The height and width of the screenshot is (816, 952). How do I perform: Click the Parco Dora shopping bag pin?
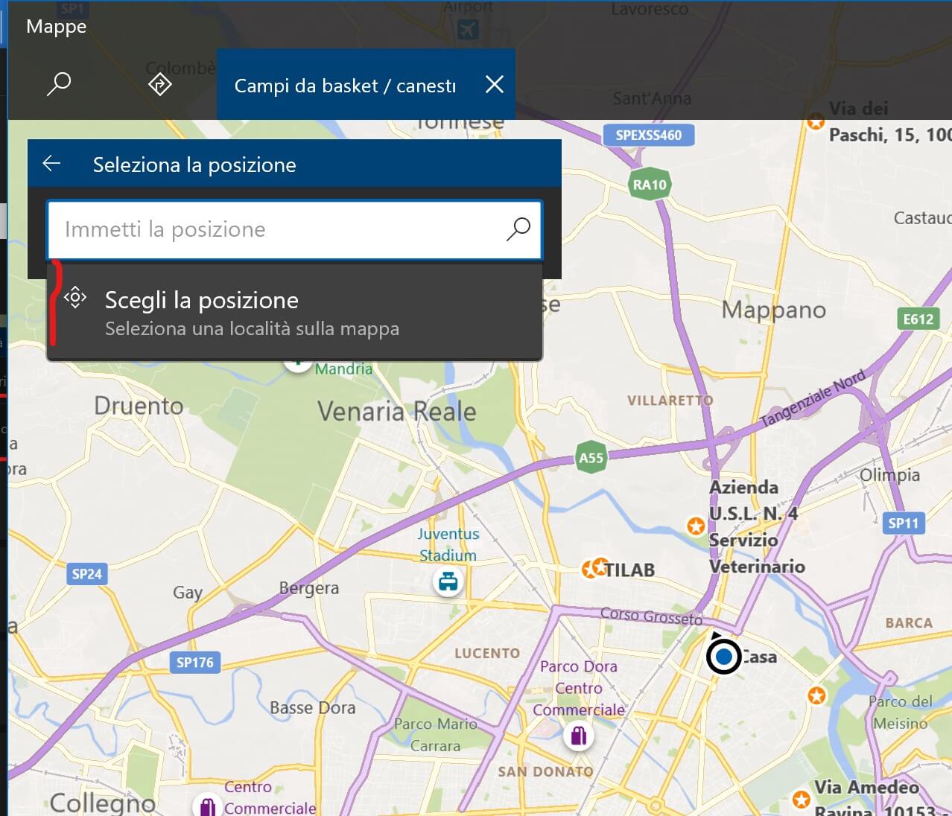pos(579,736)
